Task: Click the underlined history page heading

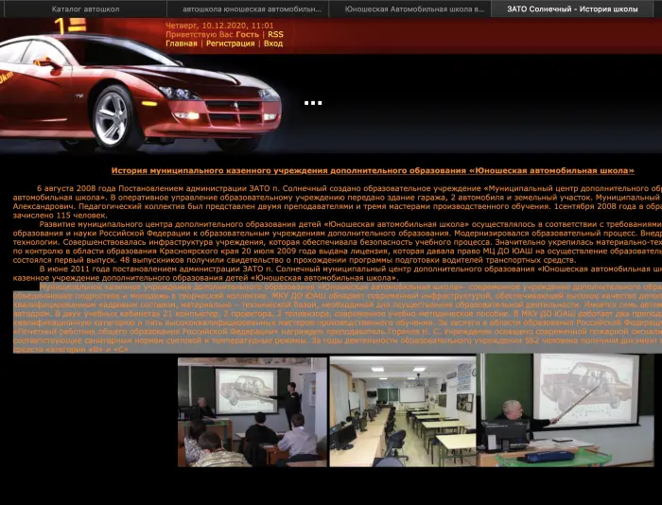Action: point(373,171)
